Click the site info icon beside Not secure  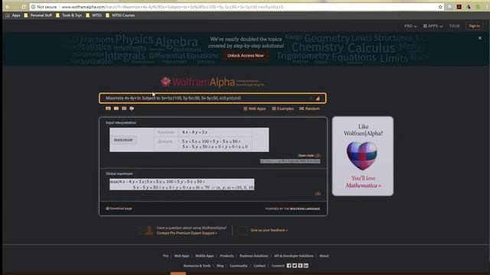33,7
